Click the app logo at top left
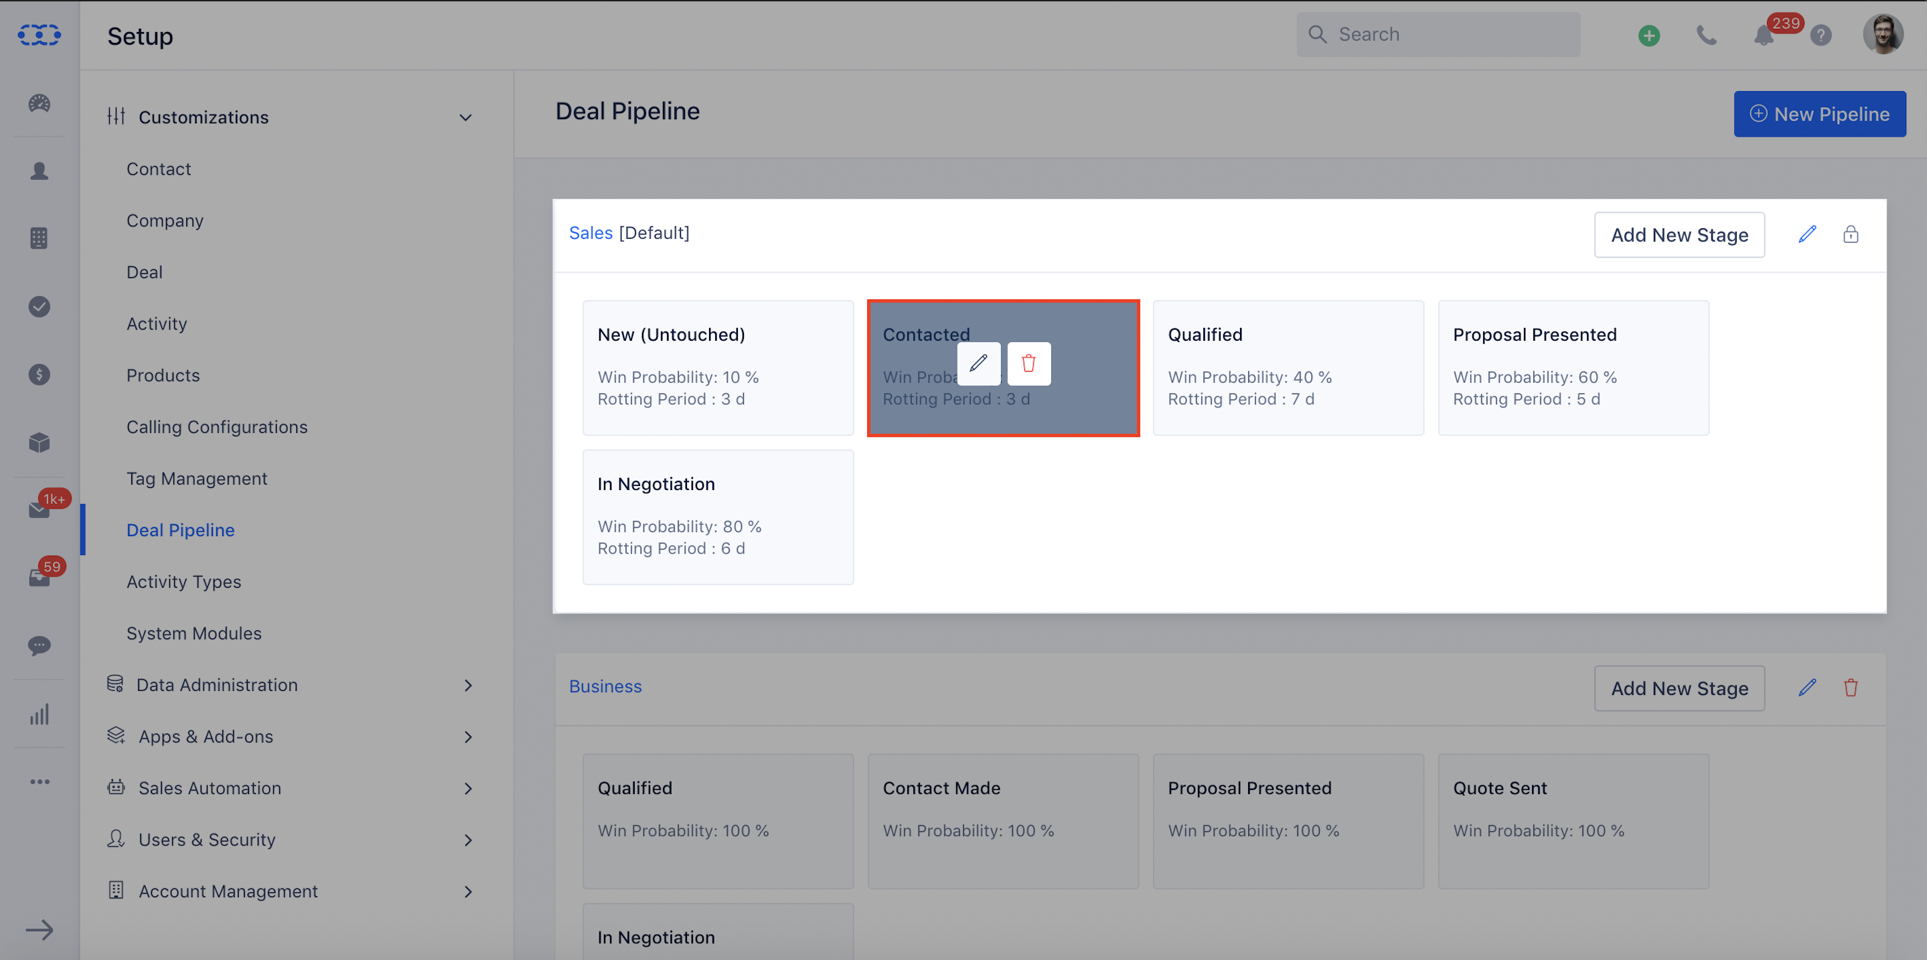Viewport: 1927px width, 960px height. click(x=39, y=34)
